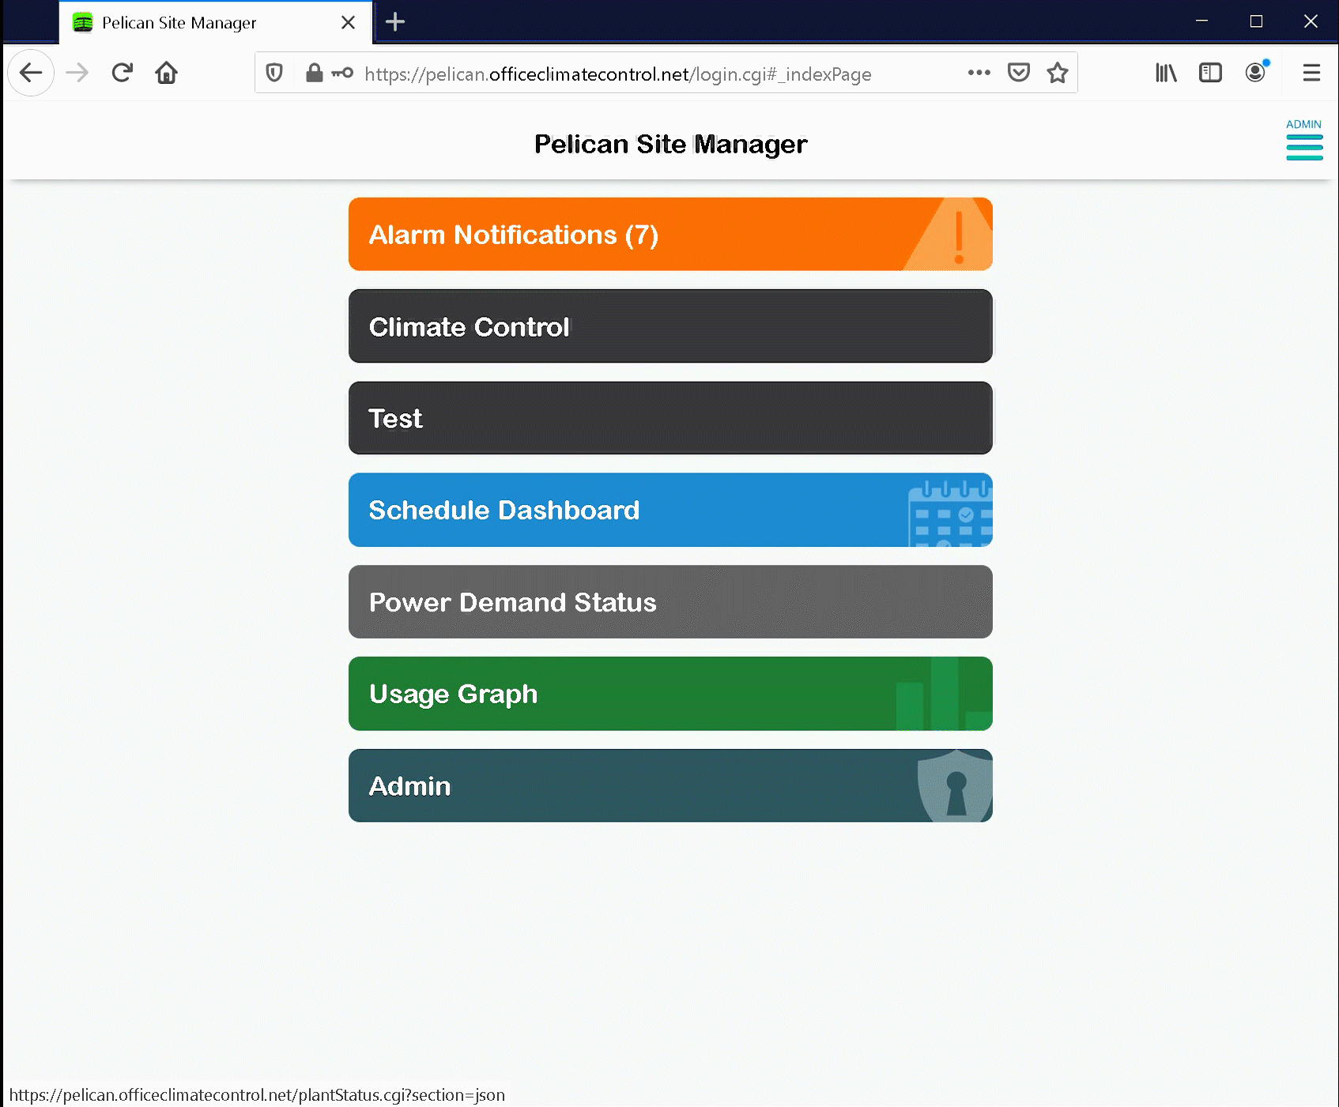Viewport: 1339px width, 1107px height.
Task: Click the Pelican tab favicon
Action: (83, 23)
